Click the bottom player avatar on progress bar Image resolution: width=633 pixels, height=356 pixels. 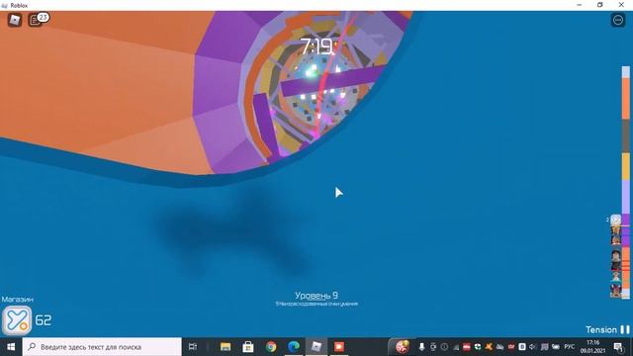point(615,291)
